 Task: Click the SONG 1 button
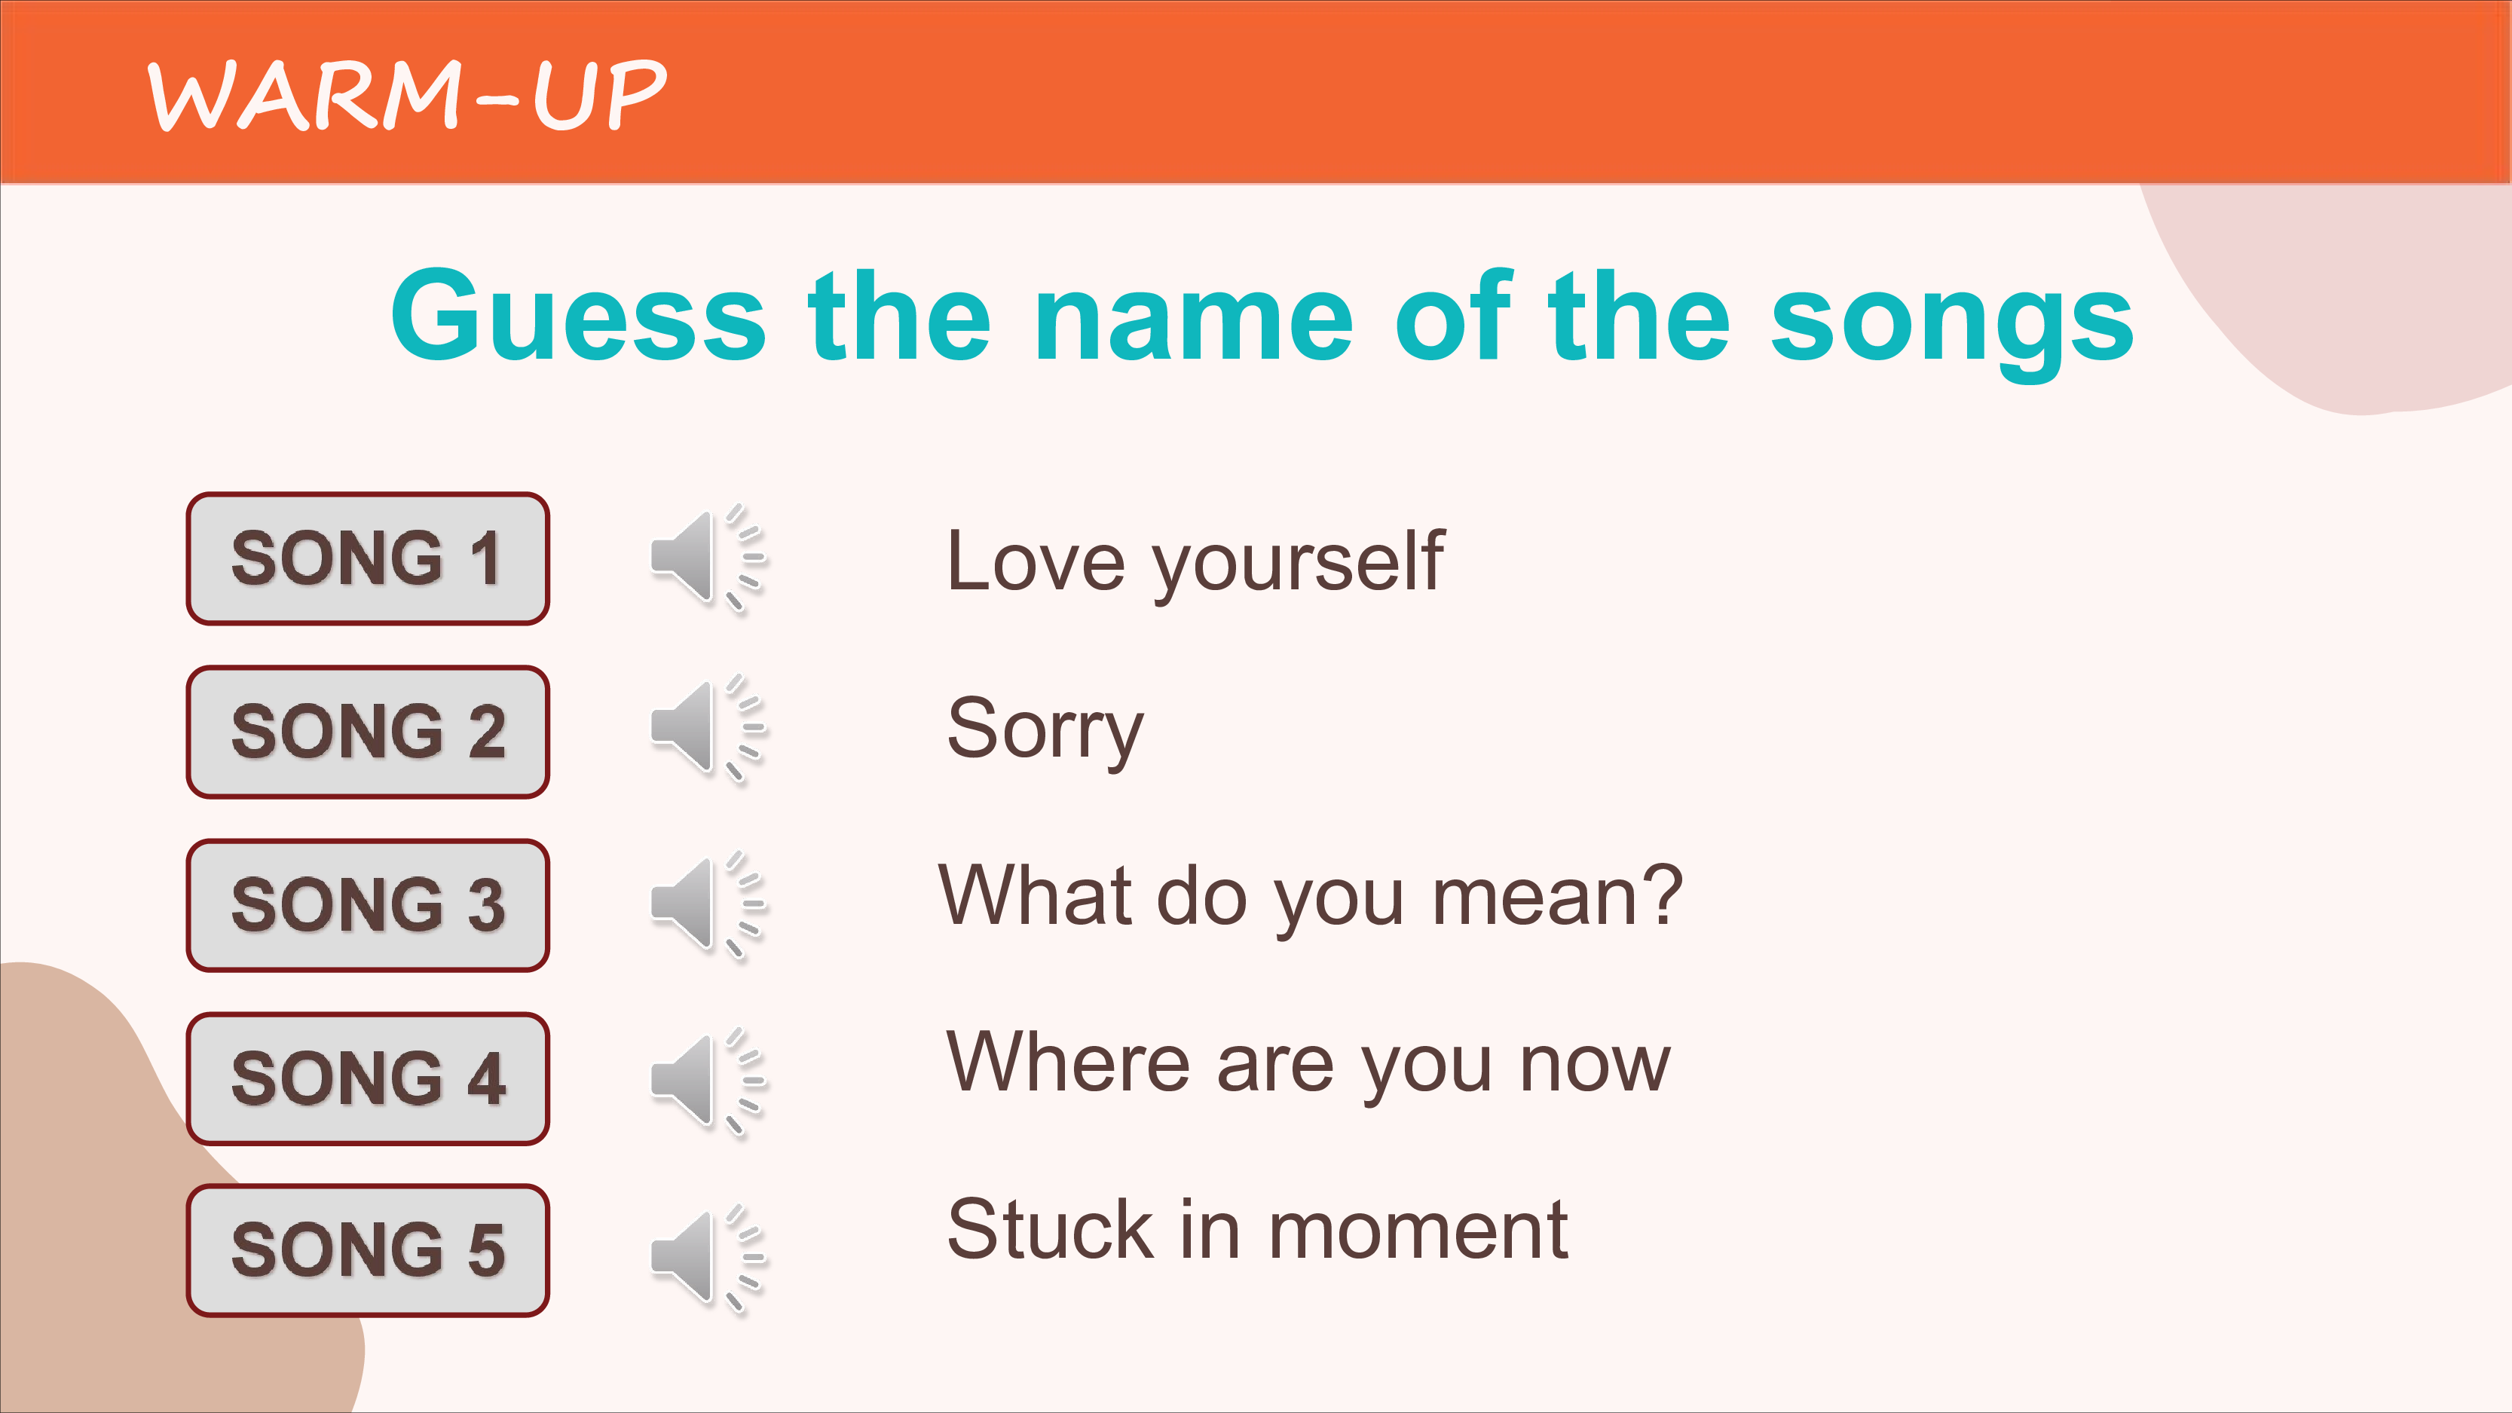368,558
